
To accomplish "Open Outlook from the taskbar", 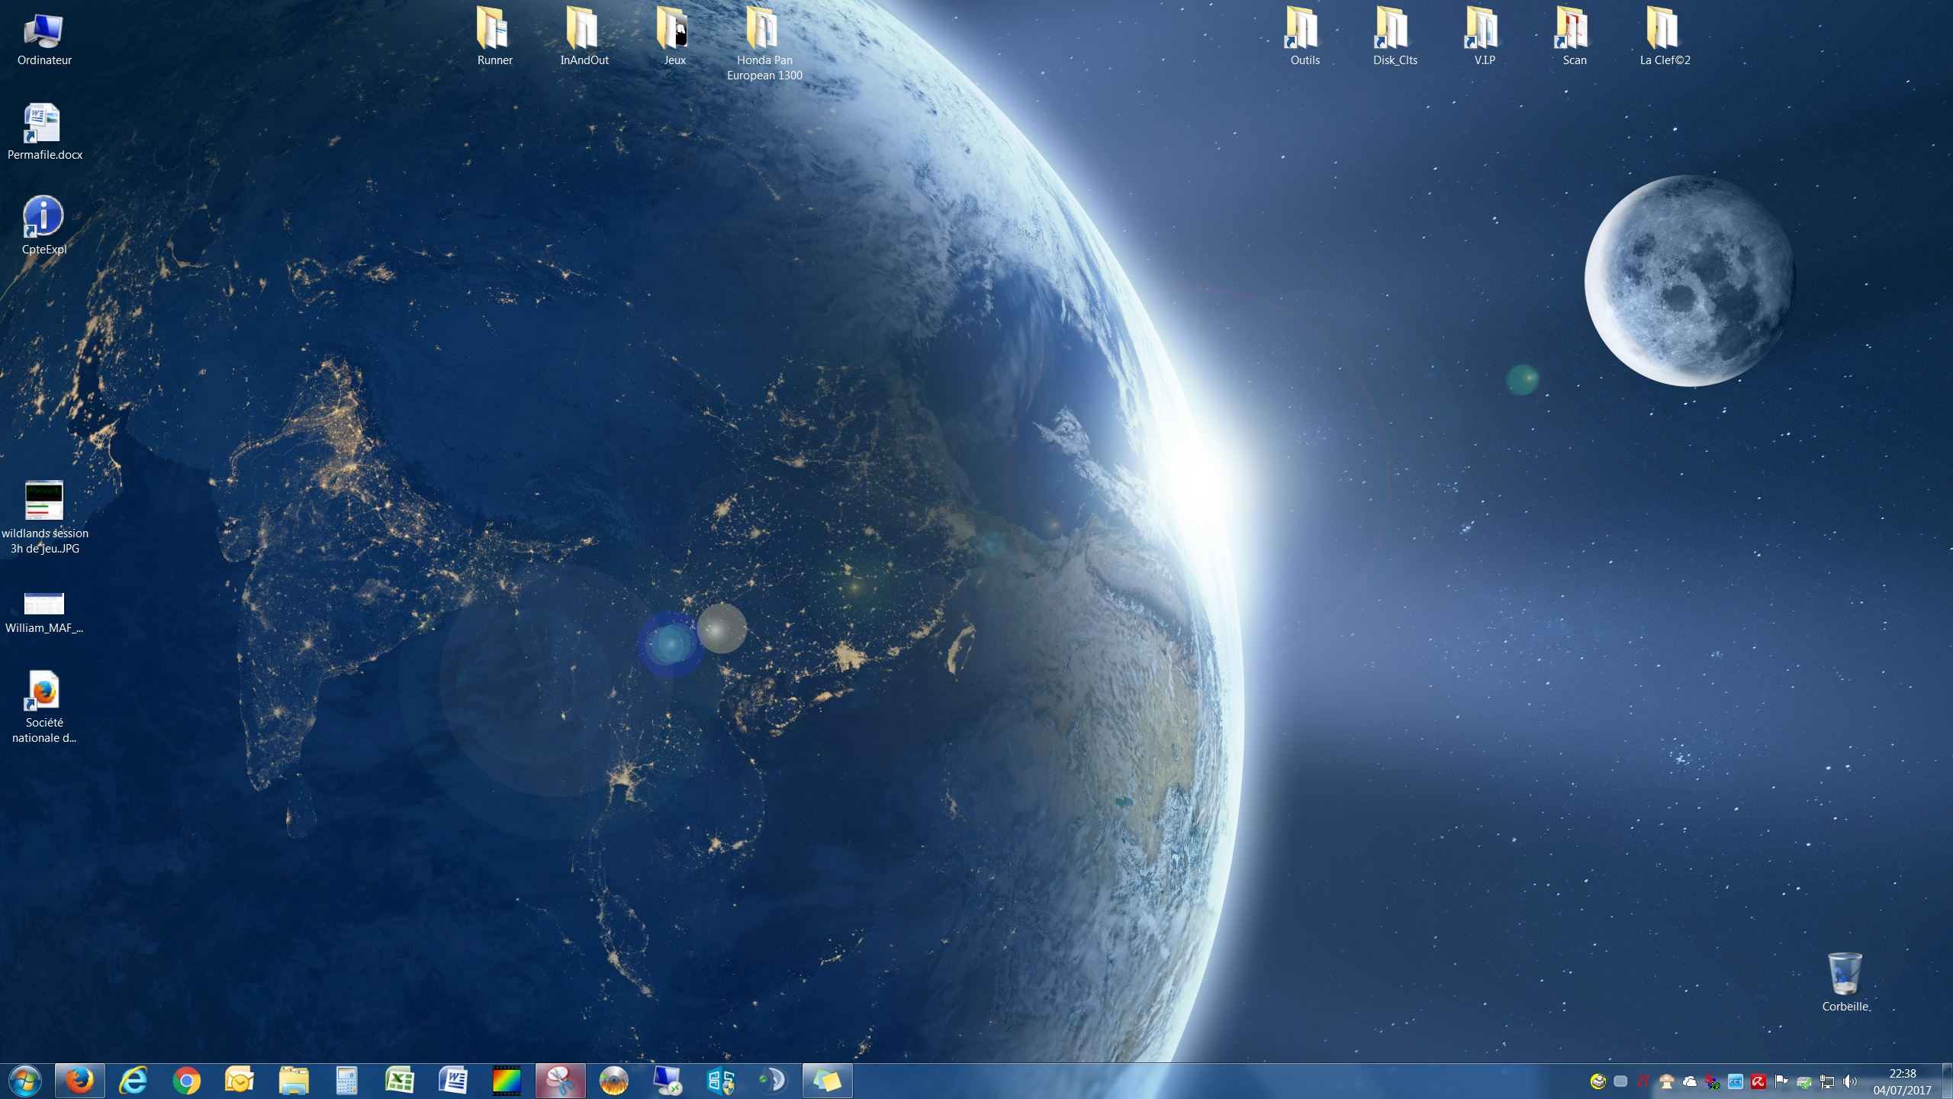I will coord(240,1081).
